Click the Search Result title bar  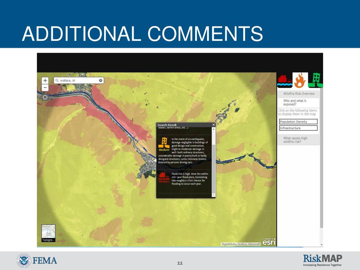coord(184,125)
